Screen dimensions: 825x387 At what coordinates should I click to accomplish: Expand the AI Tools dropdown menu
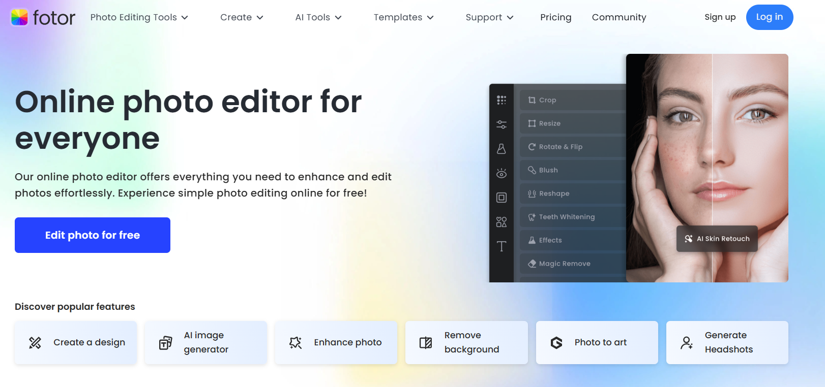click(x=318, y=17)
